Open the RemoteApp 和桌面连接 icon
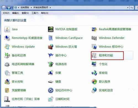This screenshot has height=108, width=138. 7,38
